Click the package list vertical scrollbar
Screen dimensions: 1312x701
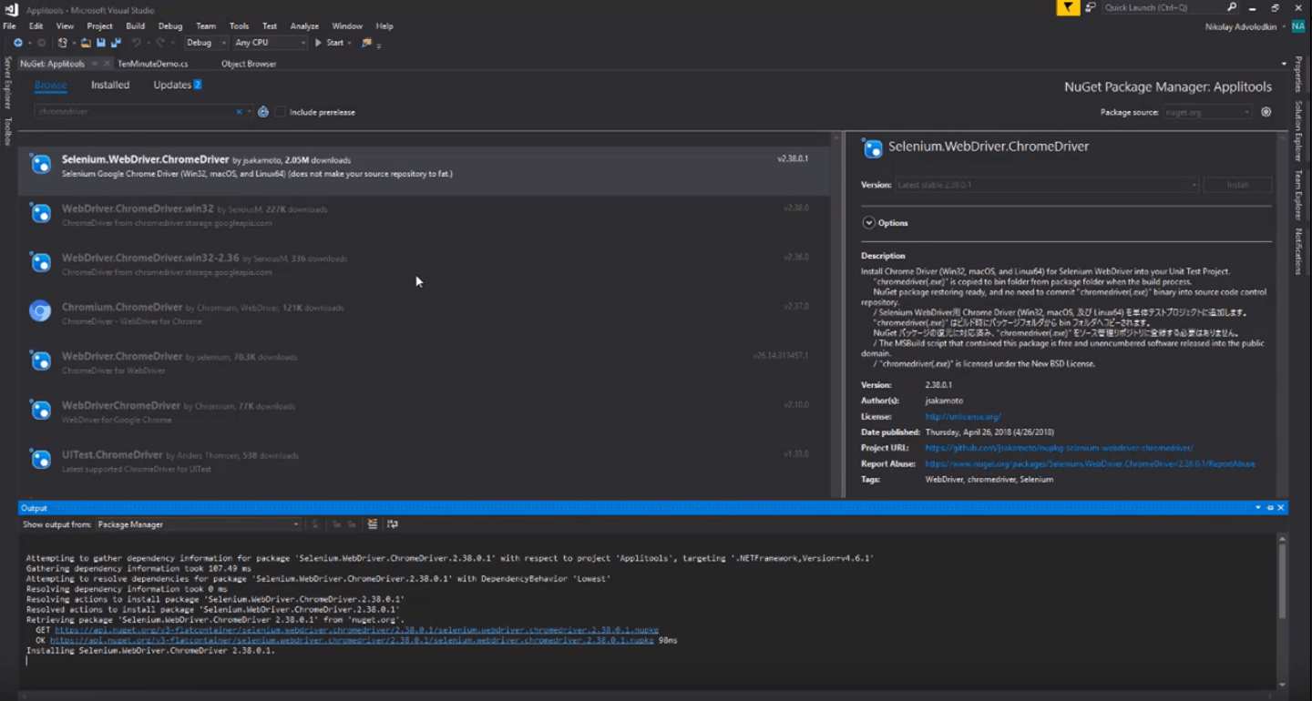pyautogui.click(x=836, y=314)
